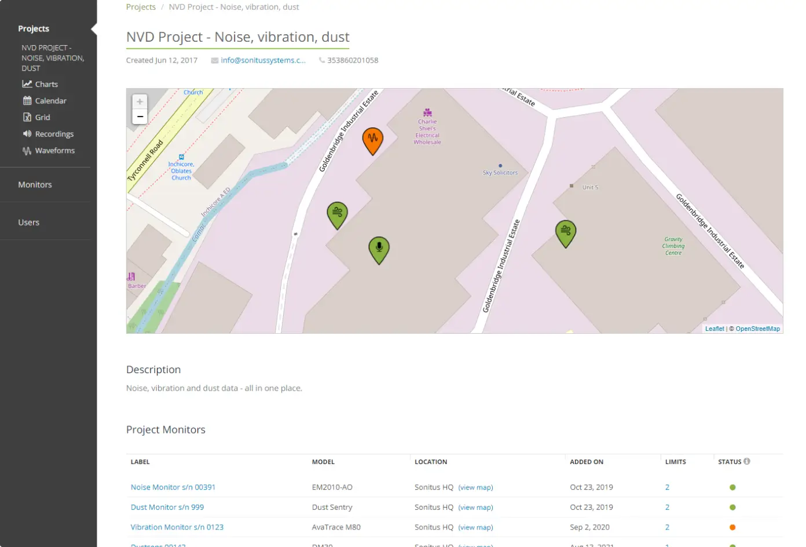This screenshot has width=806, height=547.
Task: Click the phone icon beside 353860201058
Action: (322, 60)
